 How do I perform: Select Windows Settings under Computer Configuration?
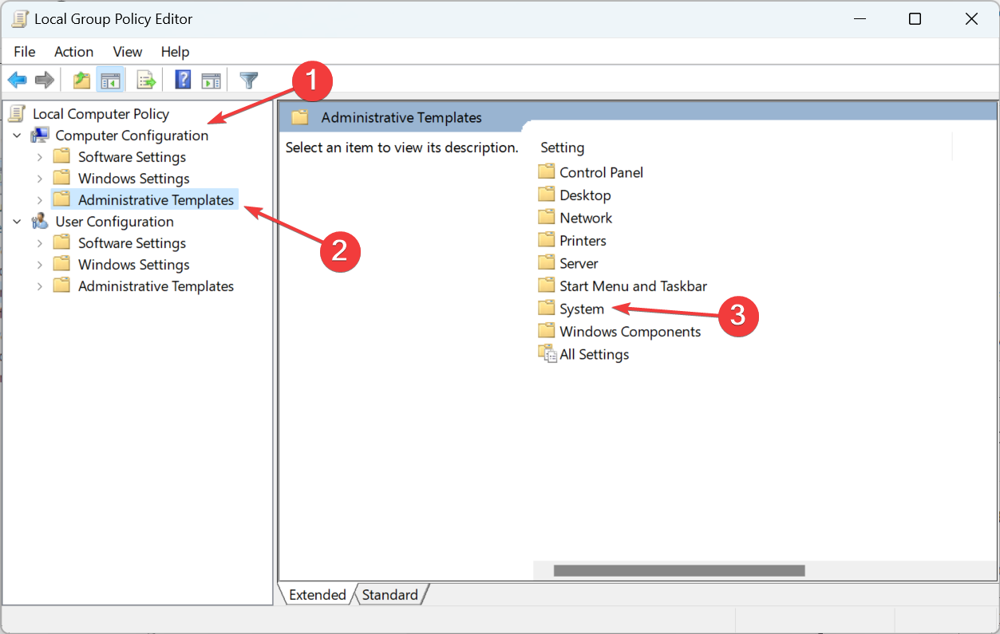click(x=133, y=179)
